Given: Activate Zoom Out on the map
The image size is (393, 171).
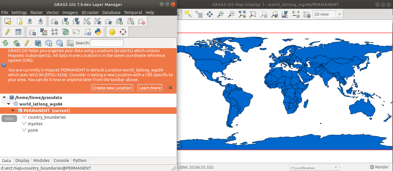Looking at the screenshot, I should 231,14.
